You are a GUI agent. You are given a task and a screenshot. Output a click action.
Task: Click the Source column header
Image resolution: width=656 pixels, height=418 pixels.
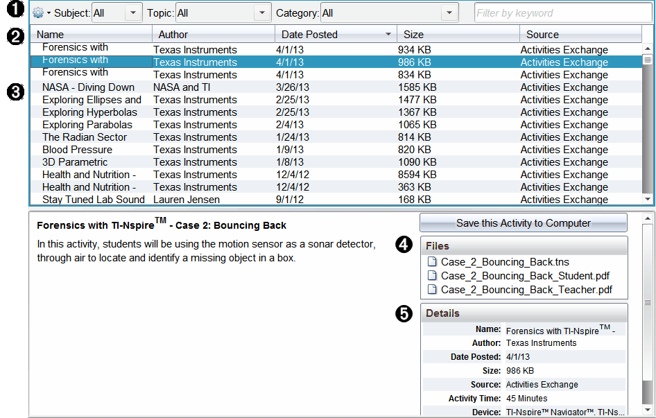(x=579, y=35)
